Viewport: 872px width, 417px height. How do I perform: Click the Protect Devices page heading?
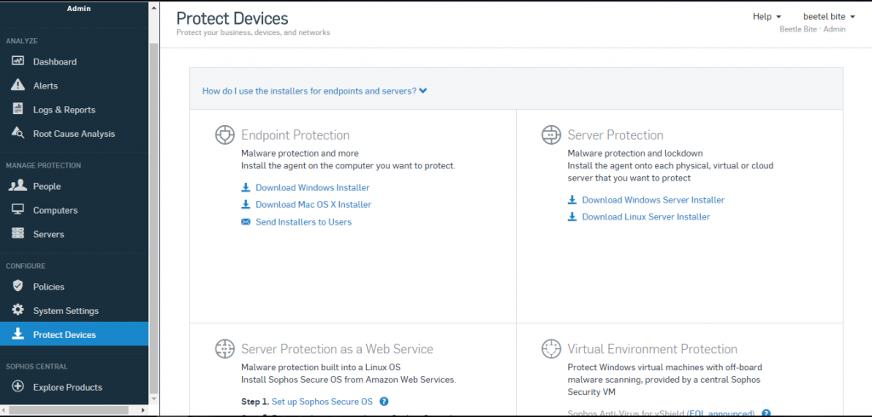232,19
